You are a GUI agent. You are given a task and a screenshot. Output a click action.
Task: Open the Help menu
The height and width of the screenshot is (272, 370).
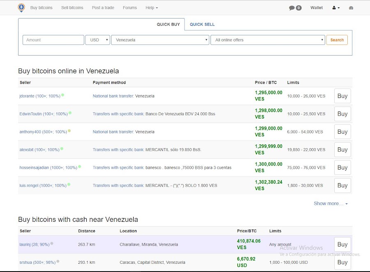[151, 8]
